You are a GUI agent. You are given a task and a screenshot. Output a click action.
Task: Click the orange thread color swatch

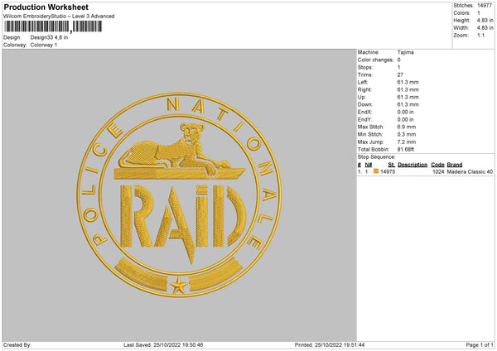point(376,171)
